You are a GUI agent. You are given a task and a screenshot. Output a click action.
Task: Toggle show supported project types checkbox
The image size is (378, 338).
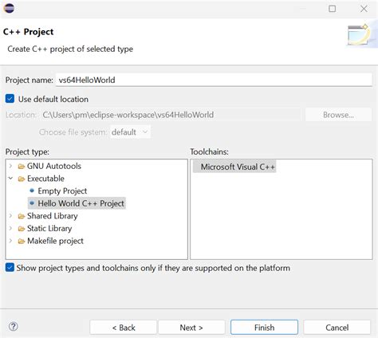coord(10,267)
